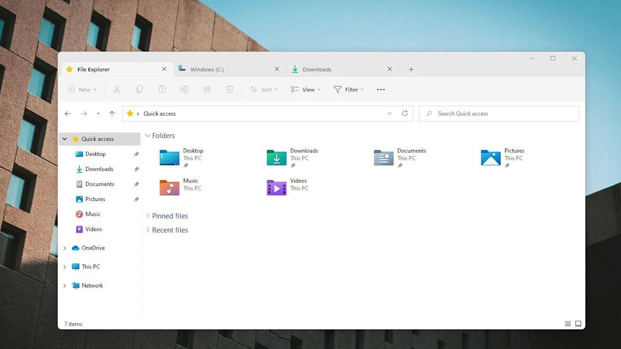621x349 pixels.
Task: Open the Share icon in the toolbar
Action: tap(207, 89)
